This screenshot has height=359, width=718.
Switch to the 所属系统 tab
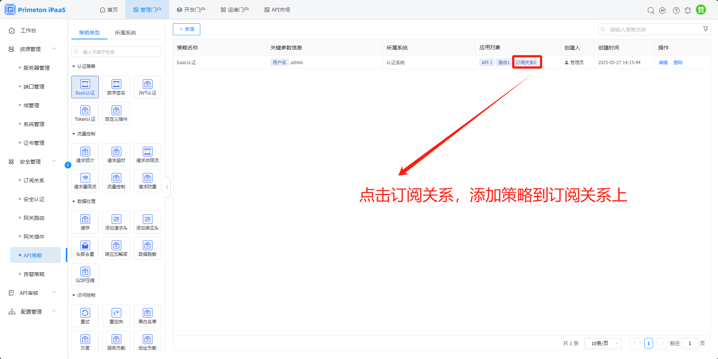click(x=125, y=33)
